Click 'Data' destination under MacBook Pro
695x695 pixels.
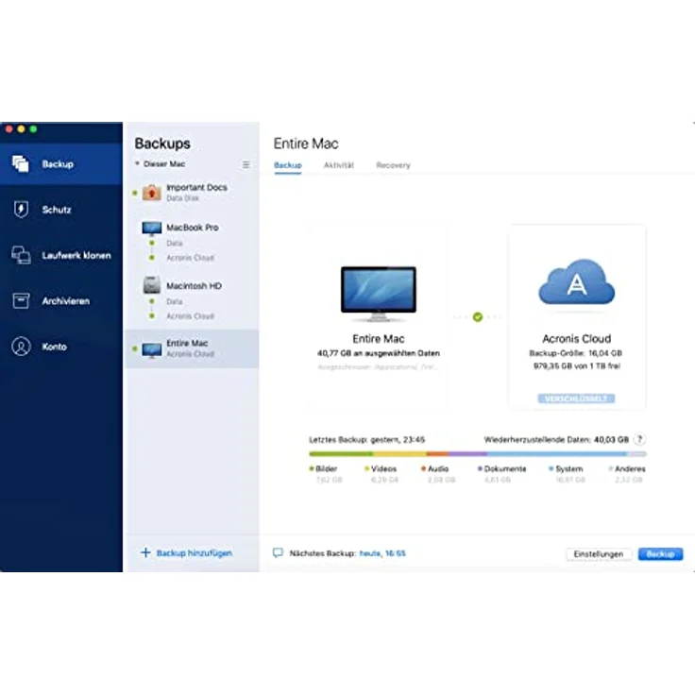pyautogui.click(x=174, y=244)
